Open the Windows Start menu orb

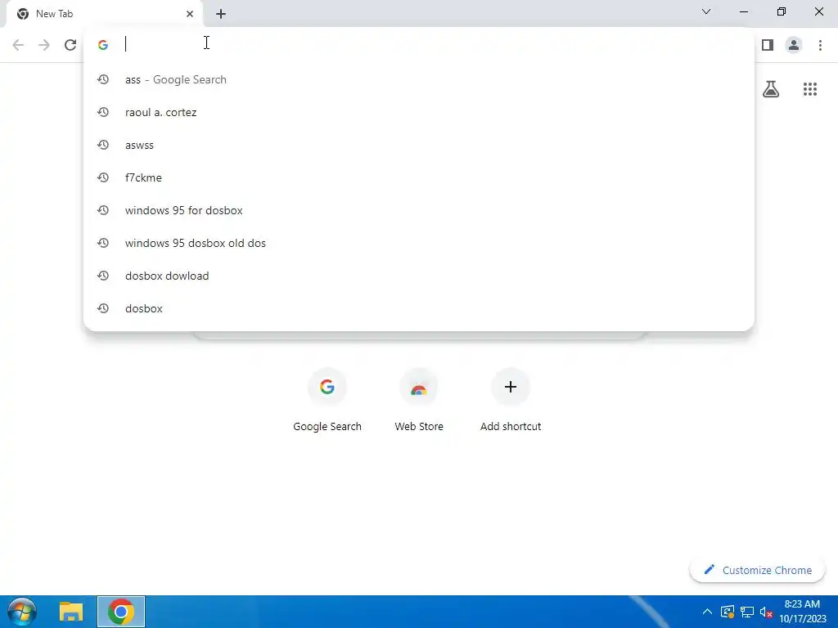coord(22,612)
